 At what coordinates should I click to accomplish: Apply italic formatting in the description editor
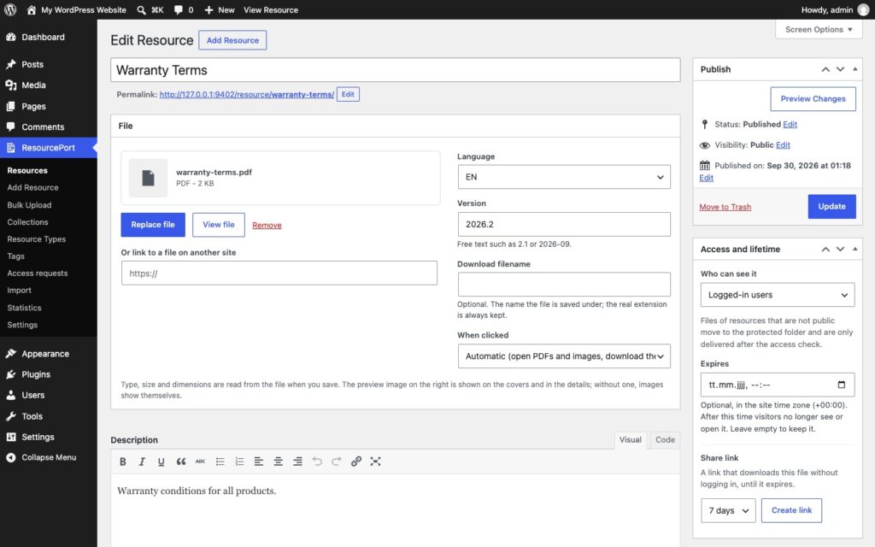point(142,462)
